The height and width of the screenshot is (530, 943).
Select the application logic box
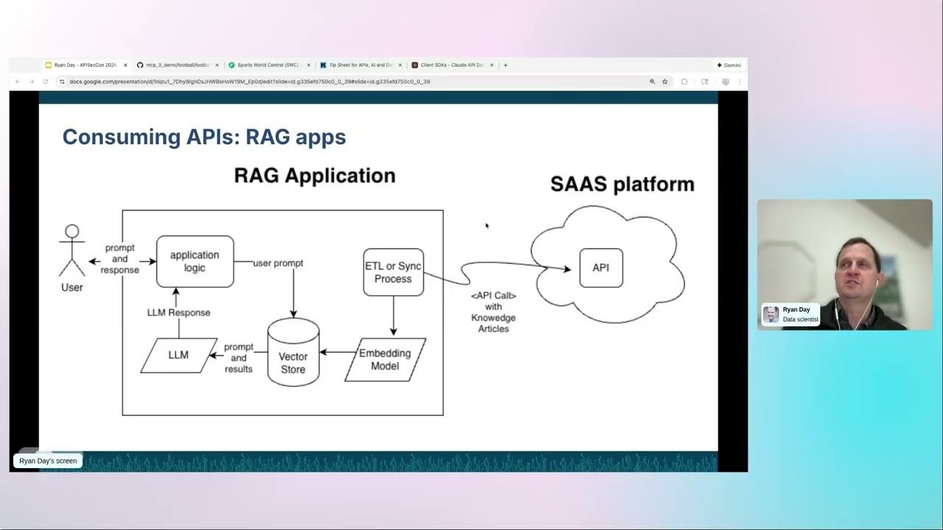point(195,261)
